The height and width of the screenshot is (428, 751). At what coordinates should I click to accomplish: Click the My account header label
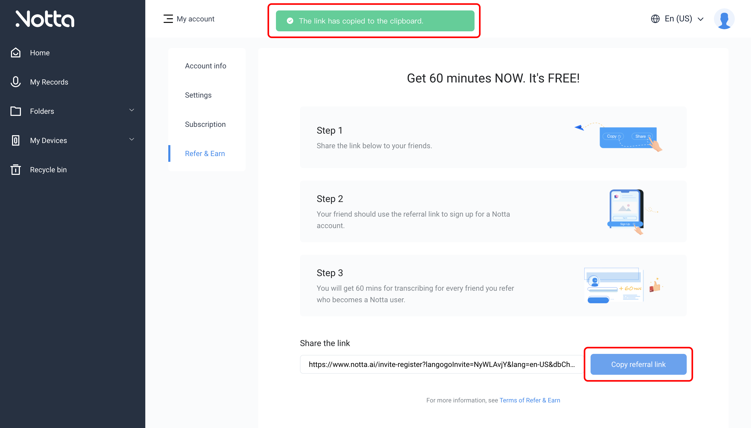[195, 19]
